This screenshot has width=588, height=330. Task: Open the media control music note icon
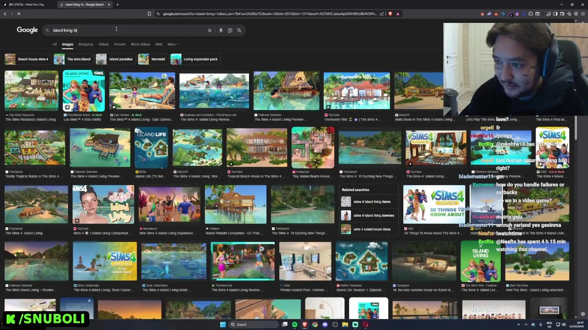pos(548,14)
